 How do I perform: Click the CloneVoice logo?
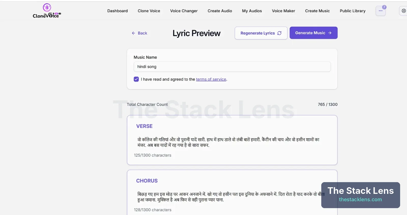pyautogui.click(x=47, y=11)
